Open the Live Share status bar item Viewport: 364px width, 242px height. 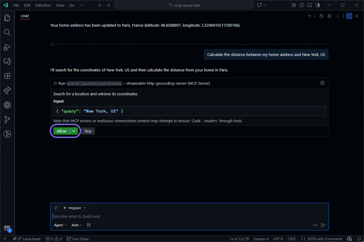(78, 239)
